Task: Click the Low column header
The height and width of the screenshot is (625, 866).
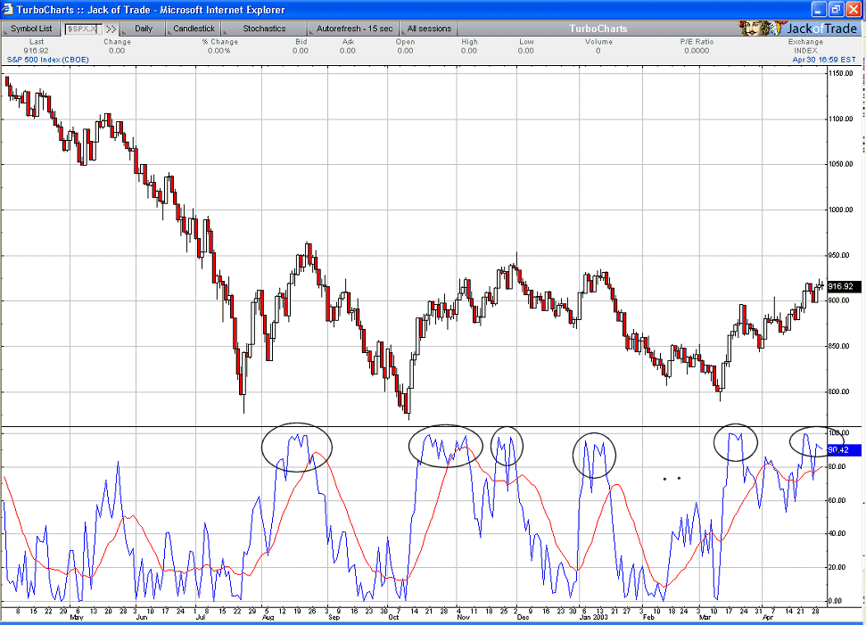Action: tap(526, 42)
